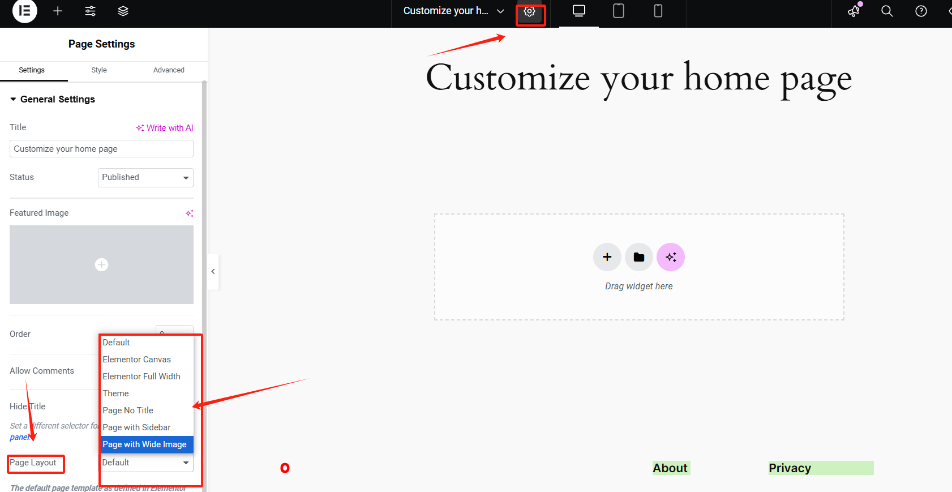Switch to mobile preview mode
Viewport: 952px width, 492px height.
coord(658,11)
